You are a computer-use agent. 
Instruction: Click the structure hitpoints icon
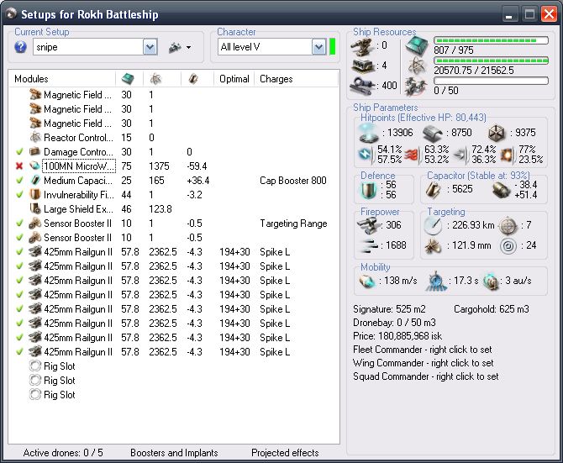click(497, 133)
